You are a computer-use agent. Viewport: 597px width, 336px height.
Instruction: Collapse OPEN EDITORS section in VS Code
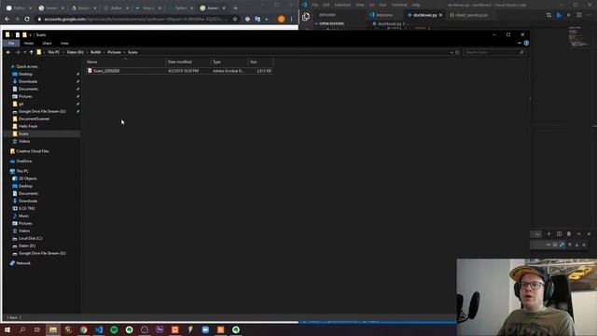331,23
